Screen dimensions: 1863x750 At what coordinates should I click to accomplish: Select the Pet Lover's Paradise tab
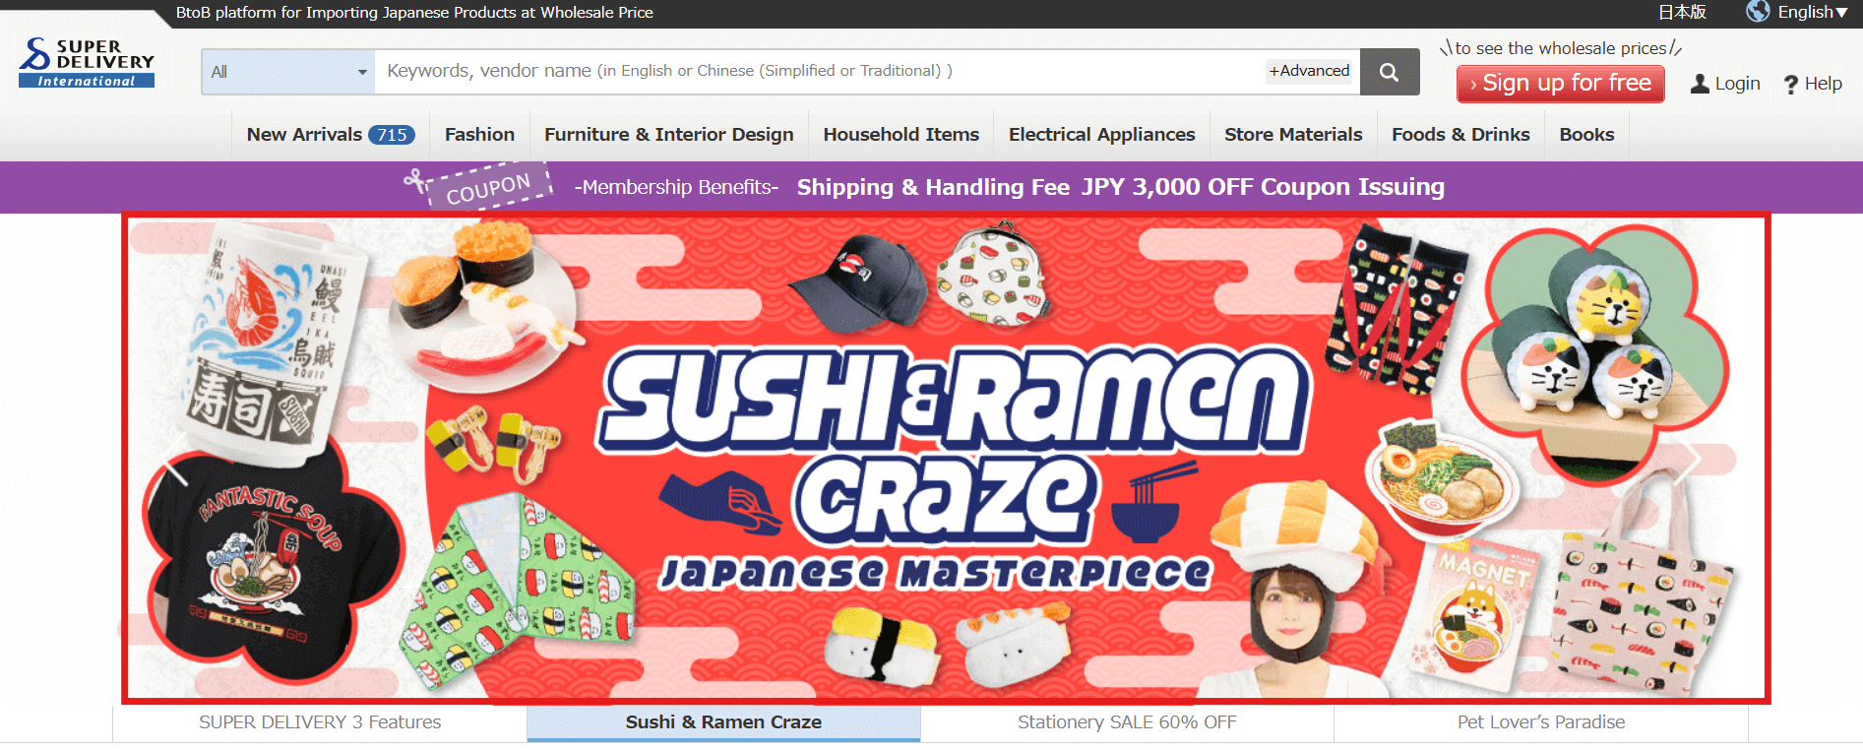pos(1541,722)
